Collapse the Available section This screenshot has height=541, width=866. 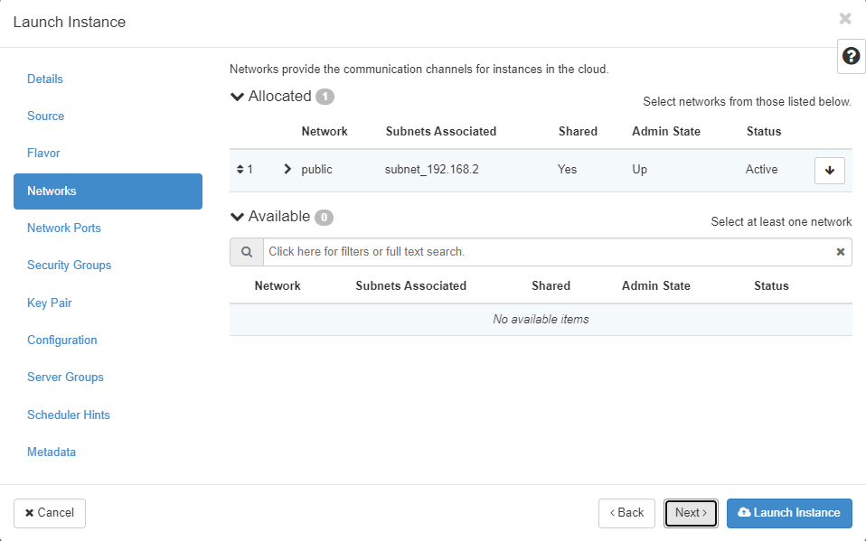tap(238, 217)
